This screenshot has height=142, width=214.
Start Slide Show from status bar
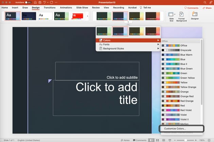[170, 140]
